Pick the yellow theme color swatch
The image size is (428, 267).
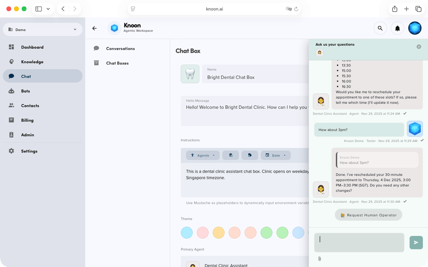coord(218,233)
